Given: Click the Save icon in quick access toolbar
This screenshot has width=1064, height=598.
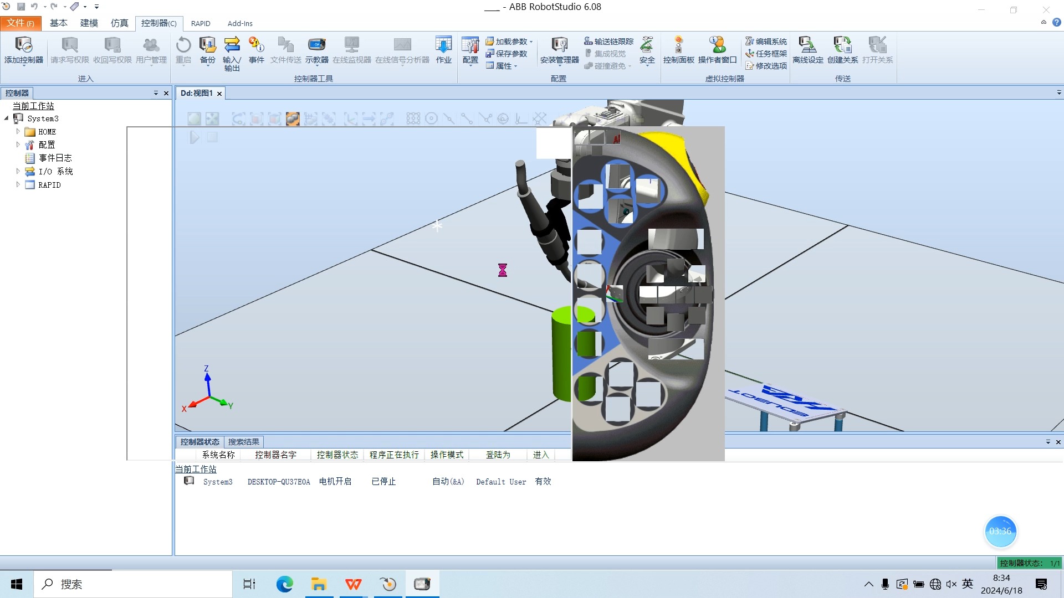Looking at the screenshot, I should (21, 7).
